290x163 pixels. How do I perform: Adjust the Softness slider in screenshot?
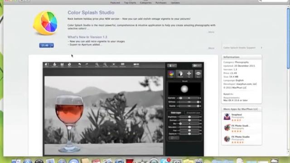(x=189, y=102)
